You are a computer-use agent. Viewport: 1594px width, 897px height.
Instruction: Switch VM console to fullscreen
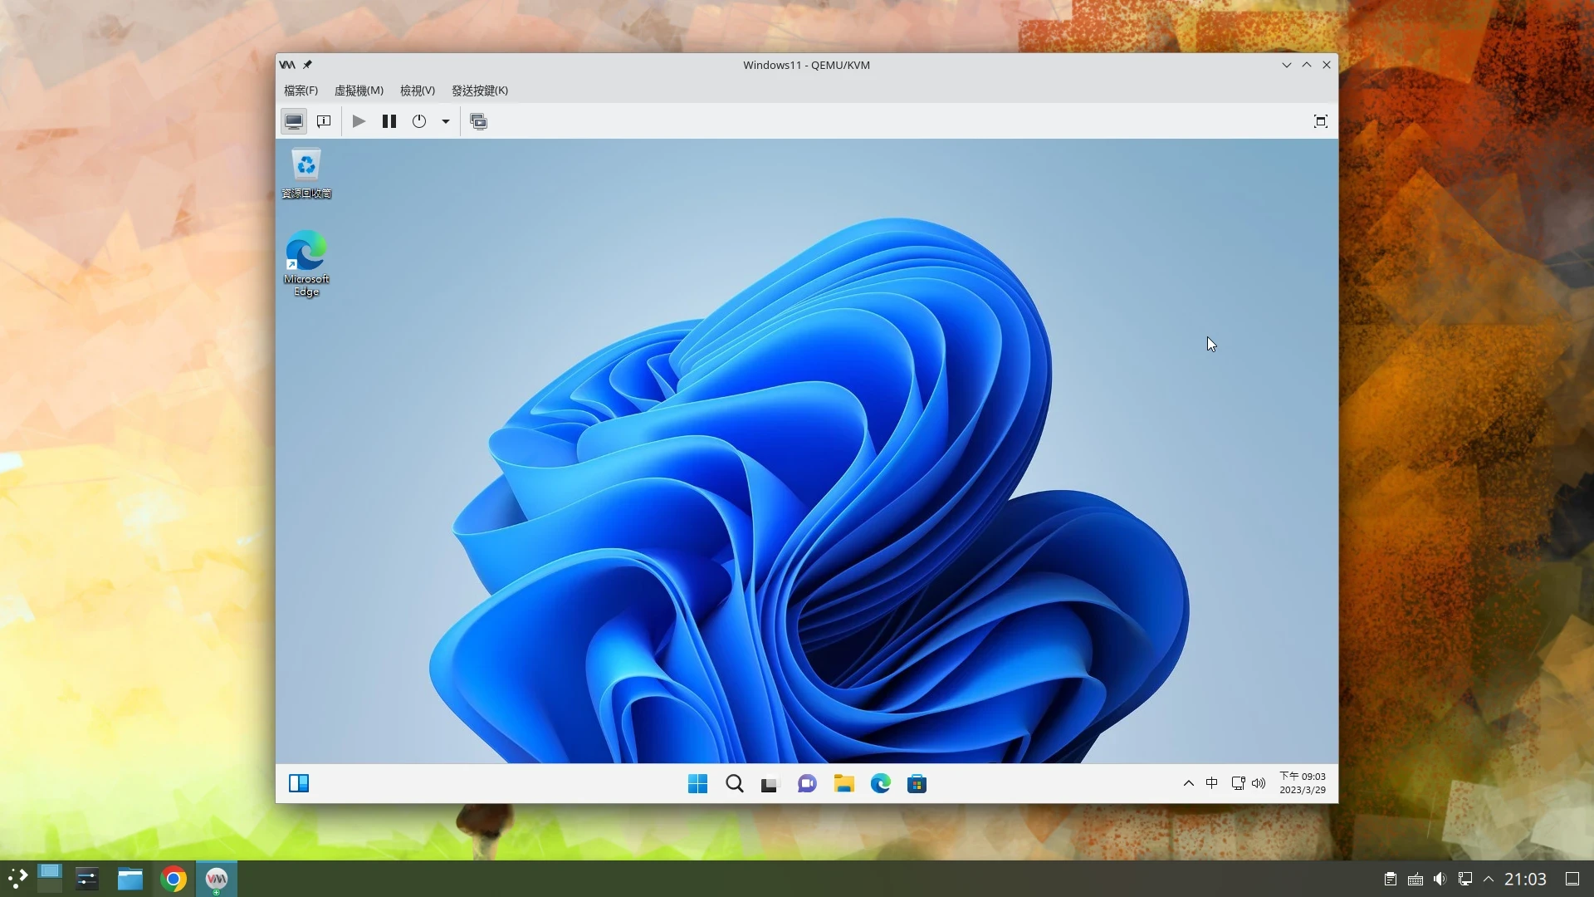[1320, 121]
